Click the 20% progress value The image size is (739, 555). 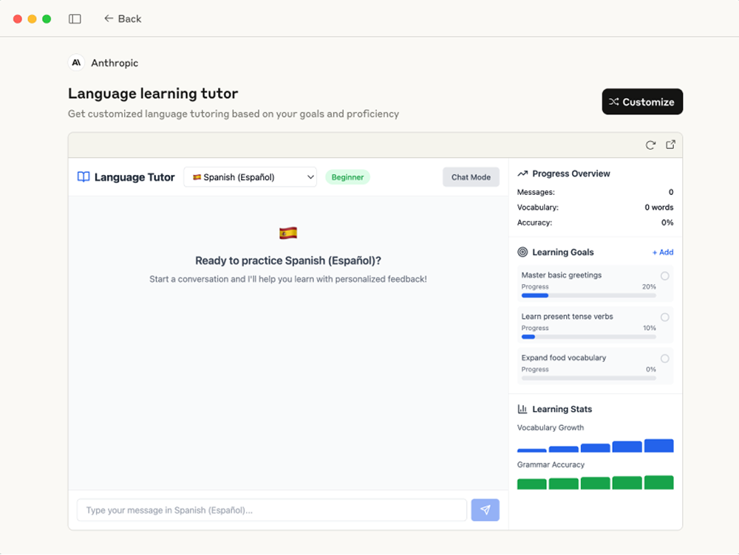tap(649, 286)
